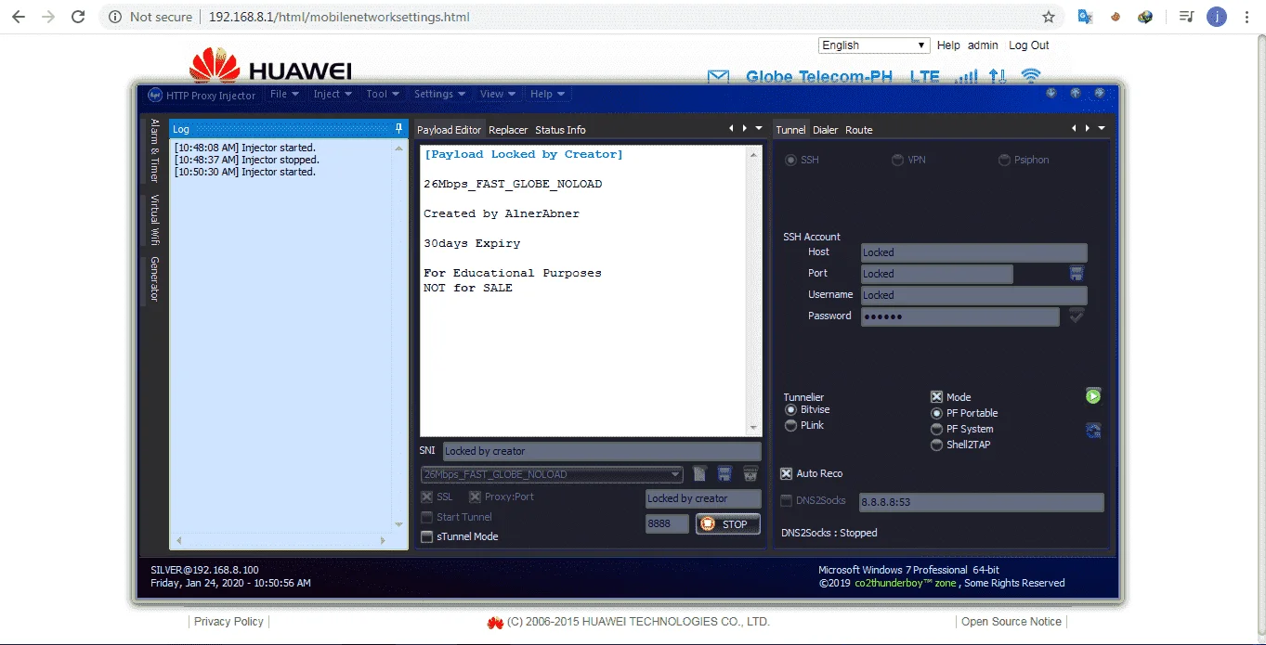1266x645 pixels.
Task: Open the English language dropdown
Action: [x=874, y=45]
